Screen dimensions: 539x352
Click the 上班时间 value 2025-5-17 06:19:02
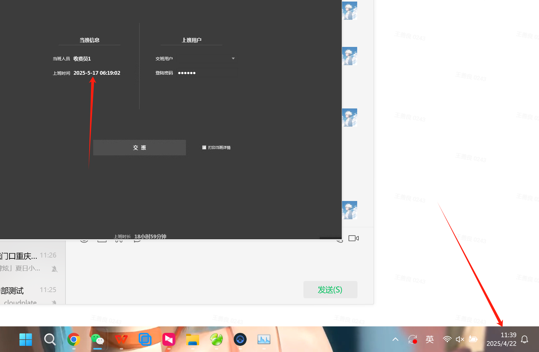coord(97,73)
